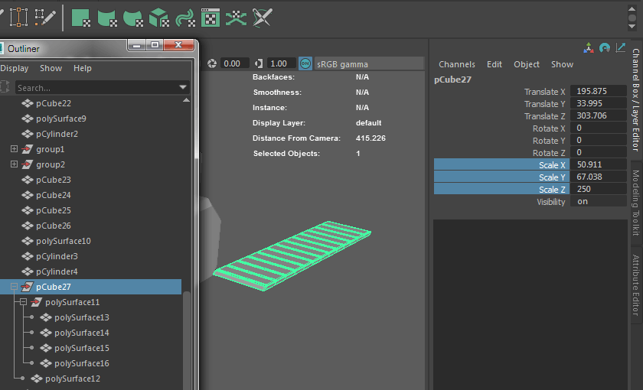Image resolution: width=643 pixels, height=390 pixels.
Task: Click the group1 transform icon
Action: click(x=27, y=149)
